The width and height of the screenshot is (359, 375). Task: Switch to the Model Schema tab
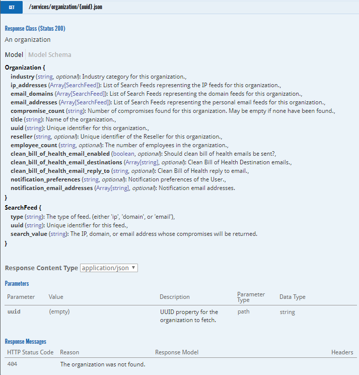(x=49, y=54)
